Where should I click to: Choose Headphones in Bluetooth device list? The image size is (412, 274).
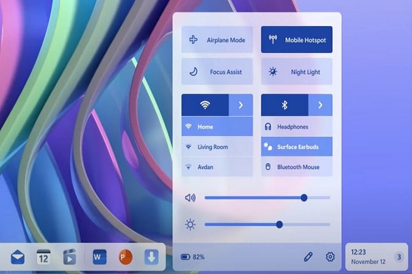tap(297, 127)
